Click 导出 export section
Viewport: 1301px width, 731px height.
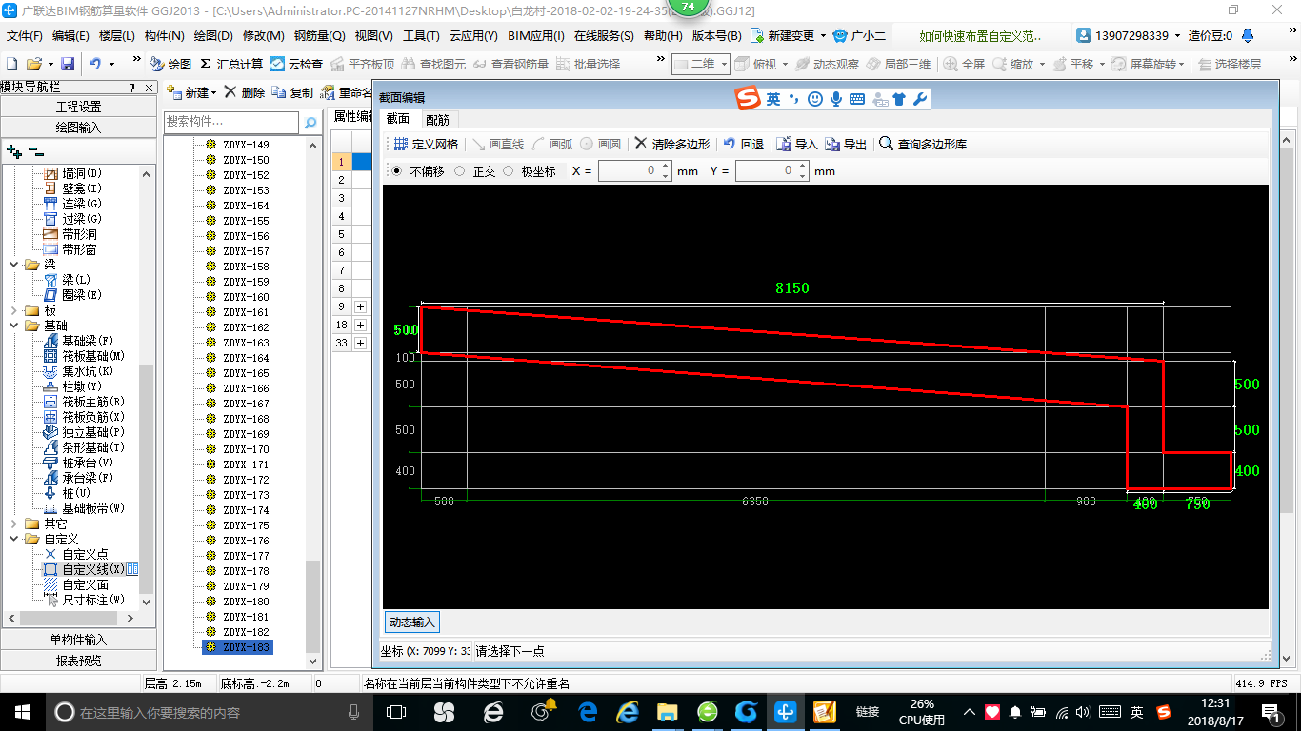pyautogui.click(x=846, y=144)
